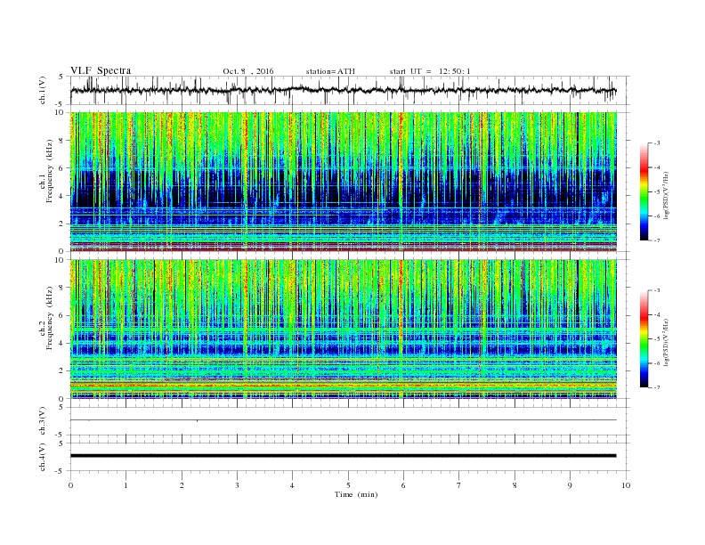The image size is (705, 545).
Task: Click the 'ch.4(V)' axis label
Action: click(43, 457)
